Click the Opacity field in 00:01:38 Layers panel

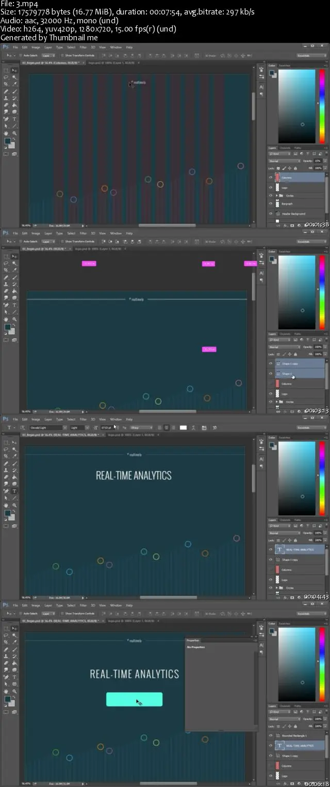pos(318,161)
